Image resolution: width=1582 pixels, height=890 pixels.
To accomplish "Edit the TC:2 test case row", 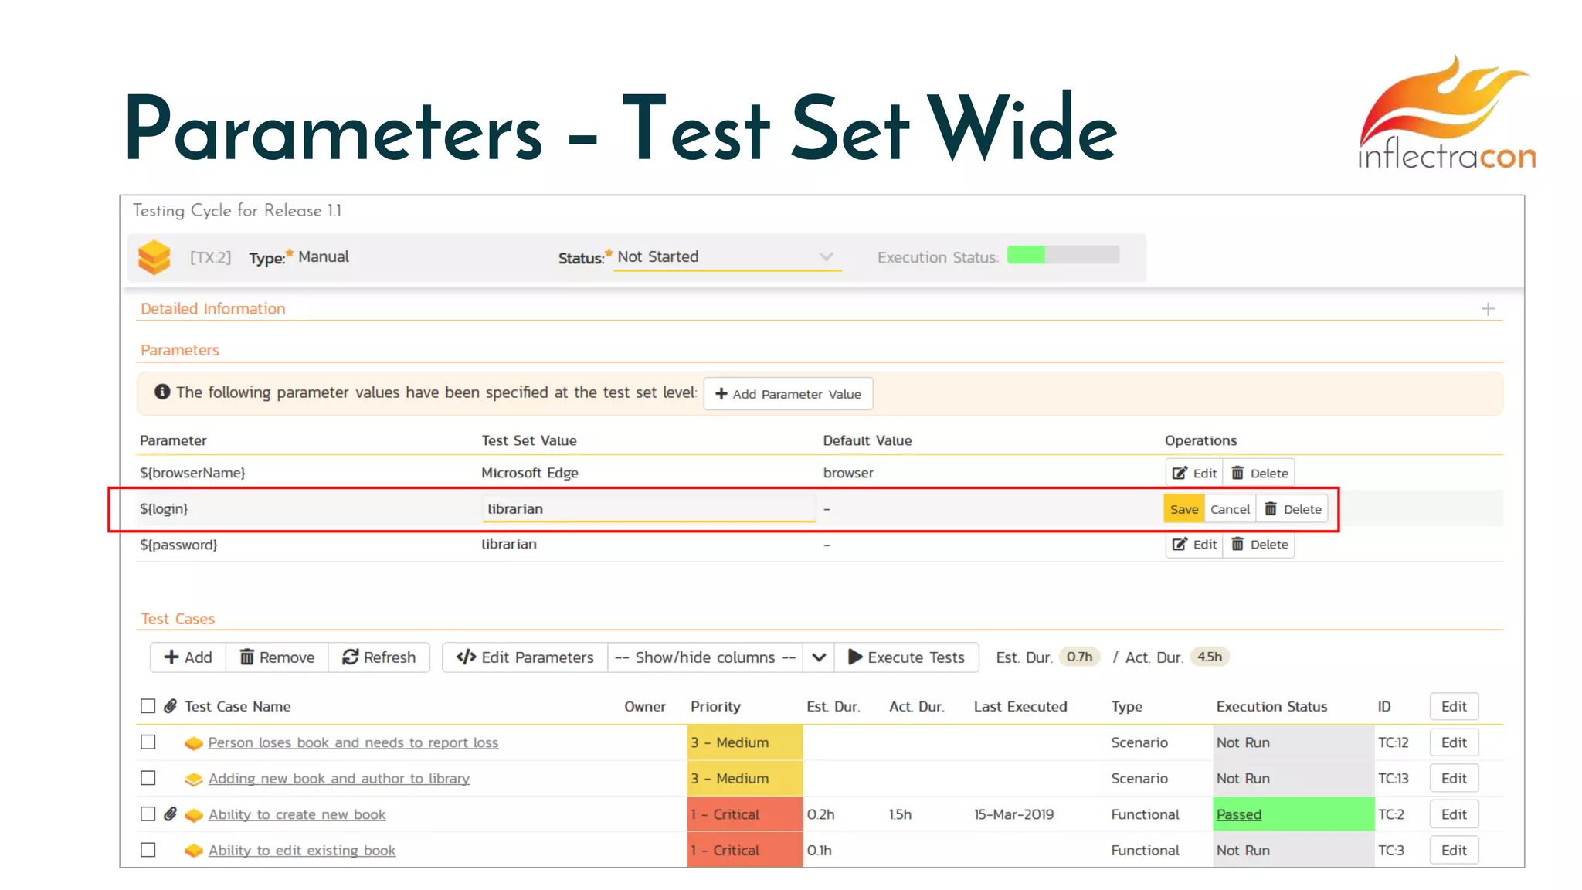I will 1454,814.
